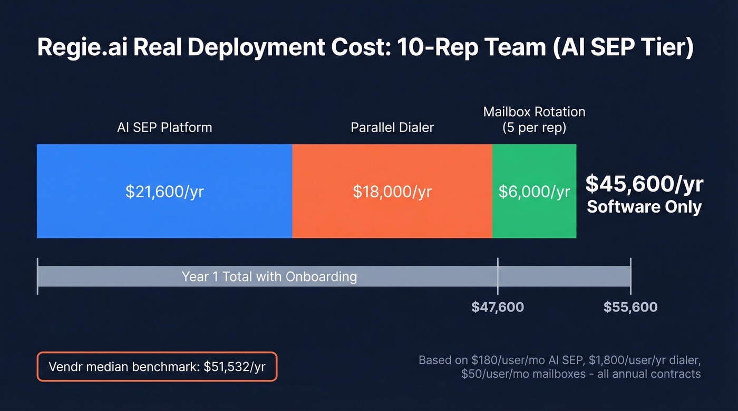Image resolution: width=738 pixels, height=411 pixels.
Task: Click the Mailbox Rotation (5 per rep) header
Action: (x=534, y=119)
